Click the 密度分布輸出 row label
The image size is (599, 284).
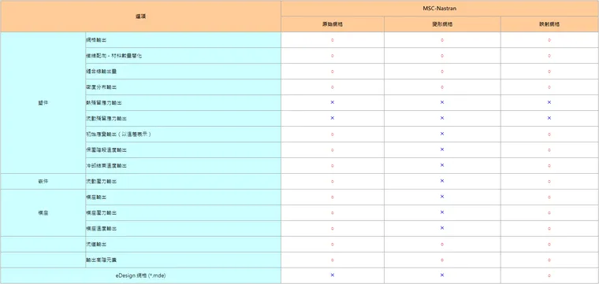[101, 87]
